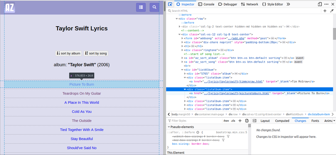Screen dimensions: 336x155
Task: Click the AZ site logo
Action: 10,8
